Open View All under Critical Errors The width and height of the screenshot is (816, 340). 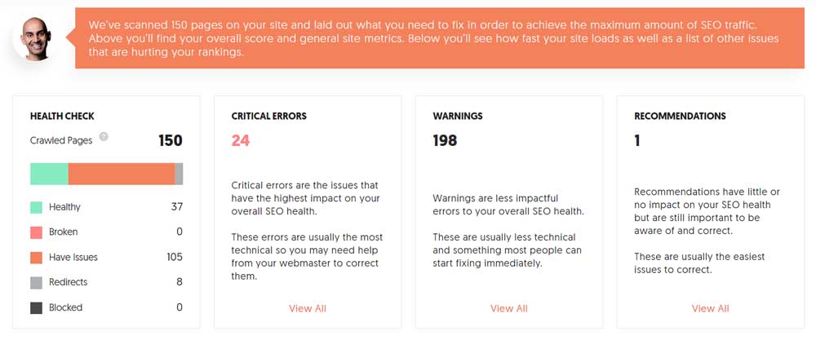coord(308,308)
